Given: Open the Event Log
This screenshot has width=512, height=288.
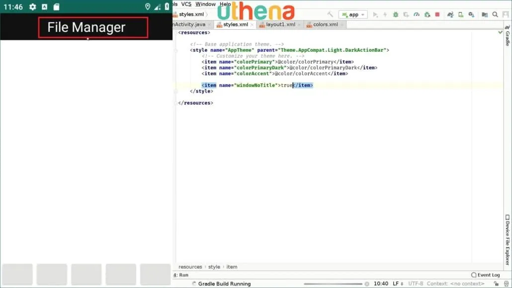Looking at the screenshot, I should pyautogui.click(x=485, y=275).
